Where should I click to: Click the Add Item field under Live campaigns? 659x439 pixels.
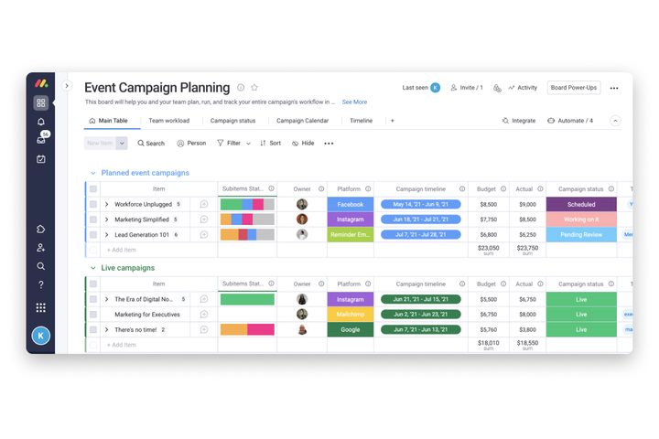point(122,345)
